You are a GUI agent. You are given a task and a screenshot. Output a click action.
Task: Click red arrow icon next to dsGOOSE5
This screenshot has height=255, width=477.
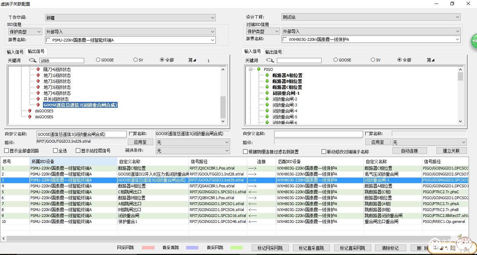tap(30, 111)
